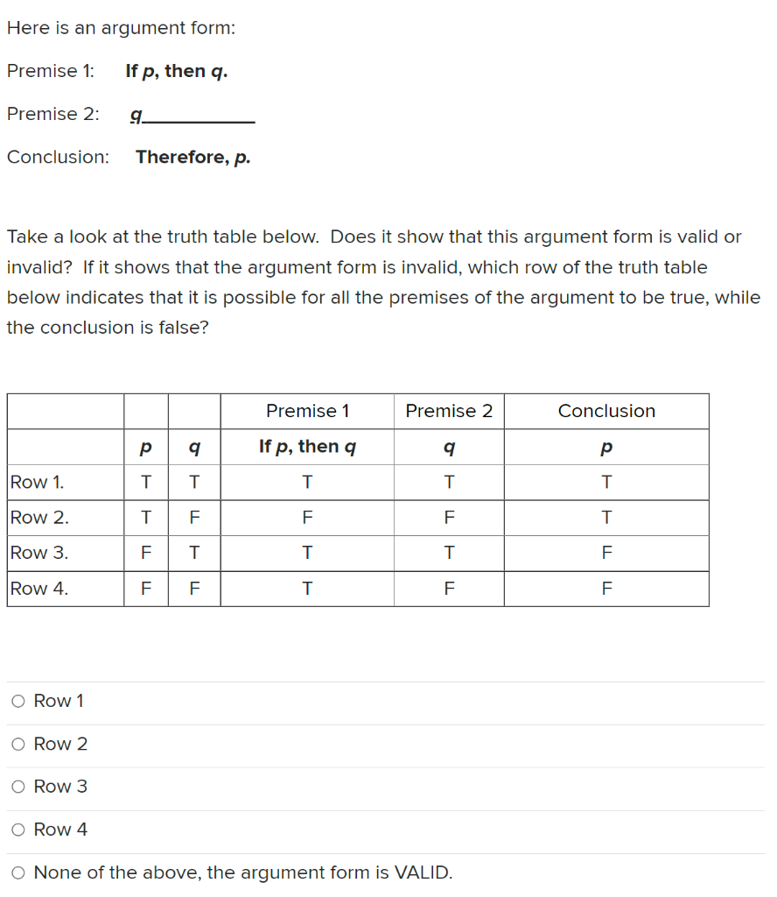Select the Row 2 radio button
This screenshot has height=897, width=777.
[x=17, y=744]
